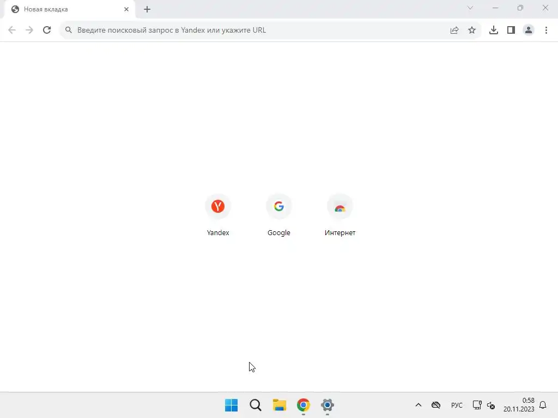The width and height of the screenshot is (558, 418).
Task: Go back using the browser back arrow
Action: (12, 30)
